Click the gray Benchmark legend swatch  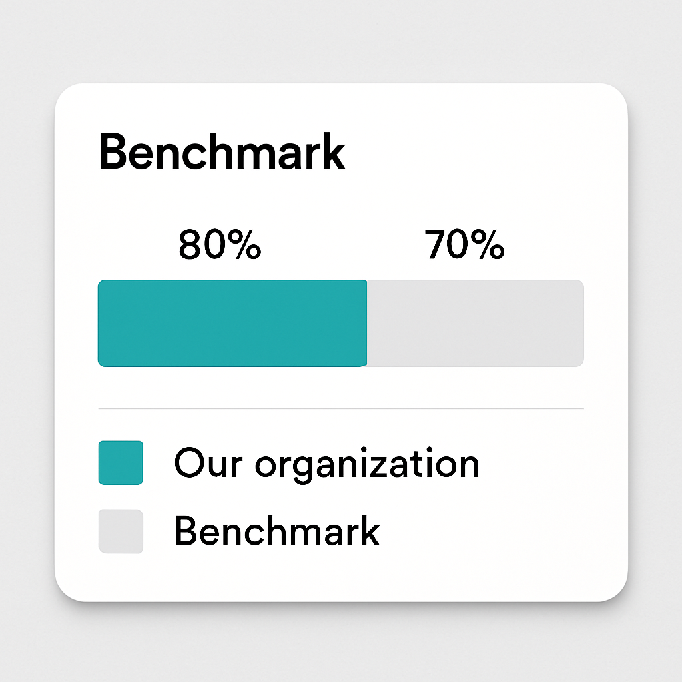[x=121, y=531]
